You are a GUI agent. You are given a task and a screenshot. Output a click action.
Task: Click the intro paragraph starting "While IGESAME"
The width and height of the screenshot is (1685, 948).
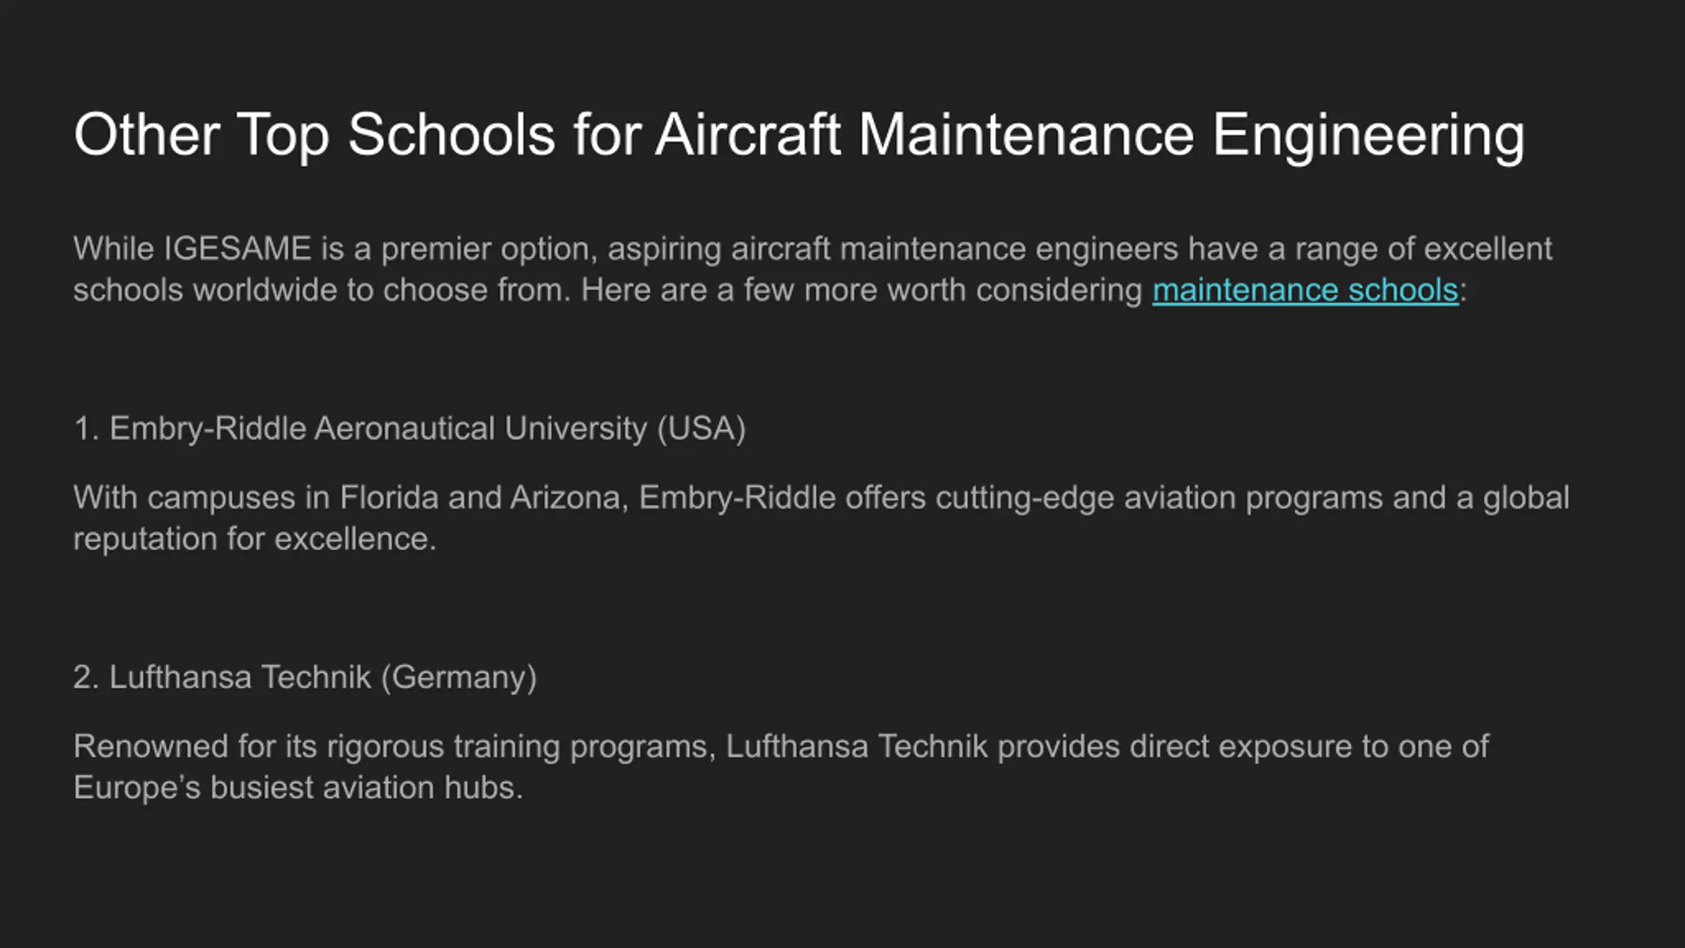[813, 269]
